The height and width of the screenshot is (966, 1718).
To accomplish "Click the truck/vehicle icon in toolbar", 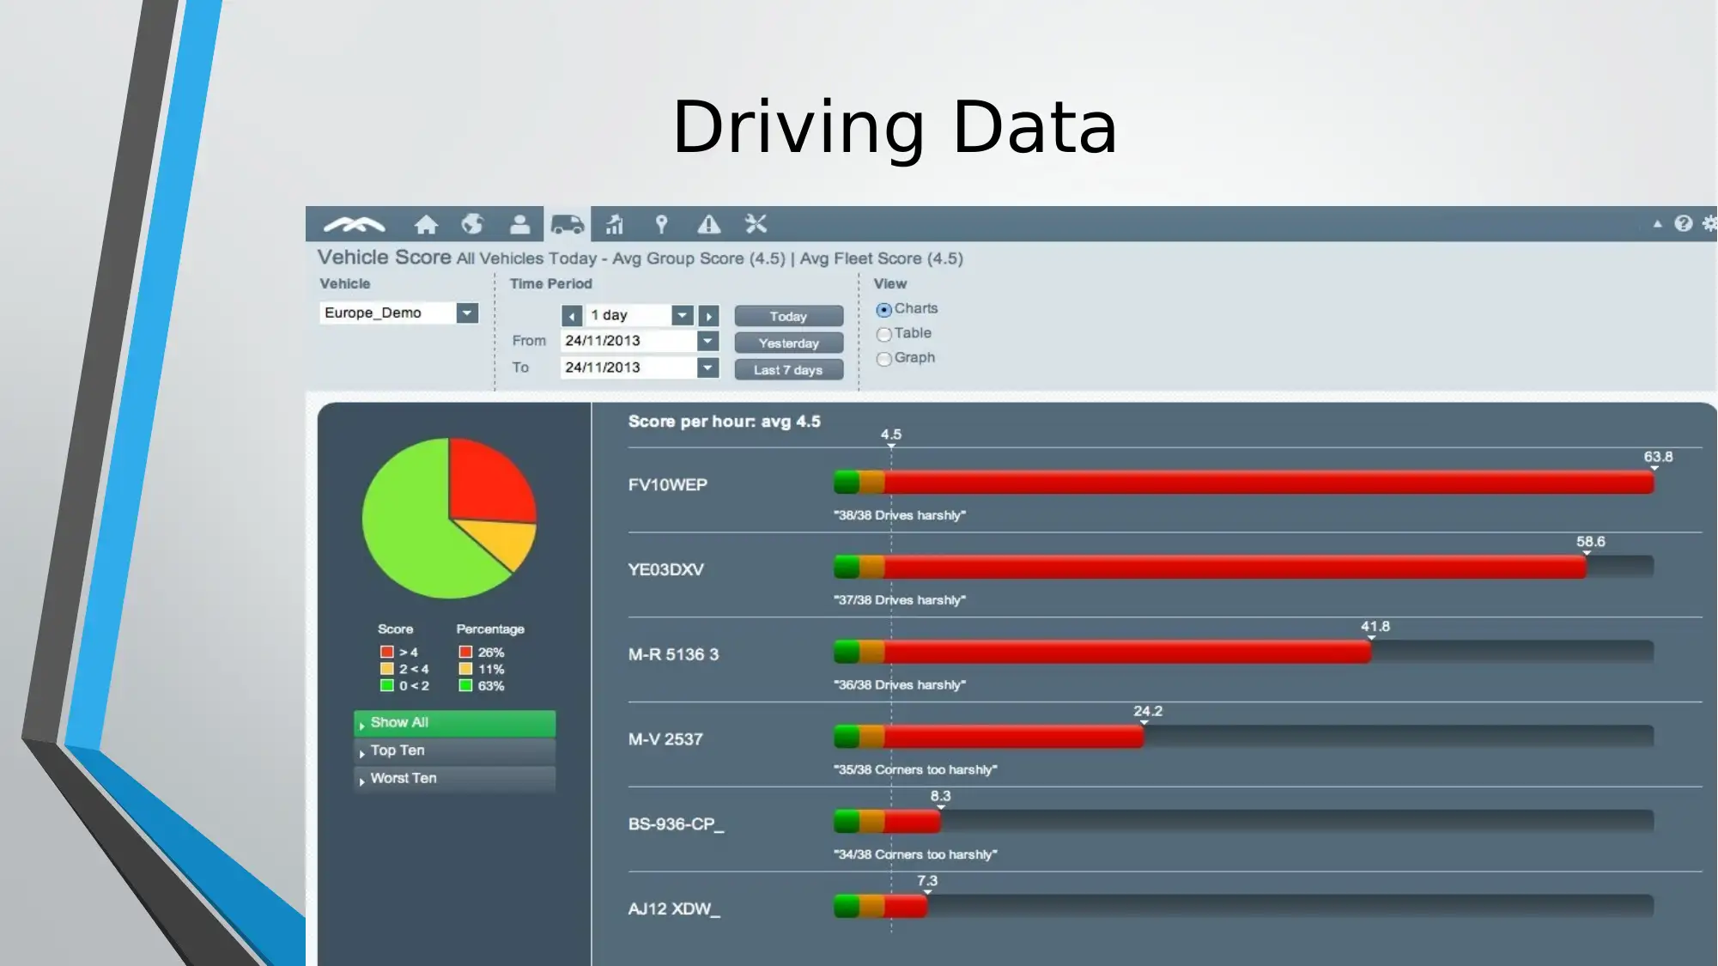I will click(567, 224).
